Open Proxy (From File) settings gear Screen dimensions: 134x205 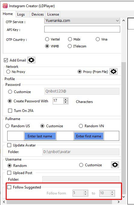pos(114,71)
